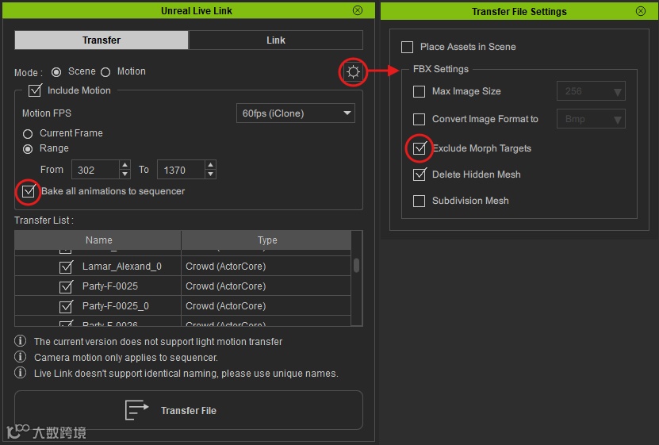Click info icon beside identical naming note
659x445 pixels.
point(20,373)
